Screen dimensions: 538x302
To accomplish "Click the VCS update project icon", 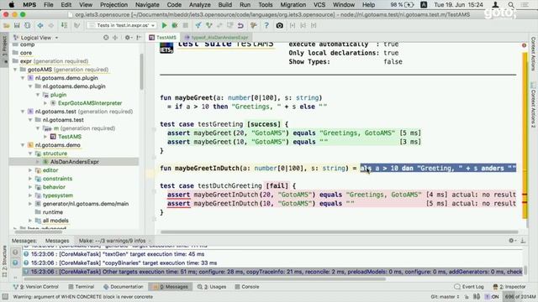I will tap(198, 26).
